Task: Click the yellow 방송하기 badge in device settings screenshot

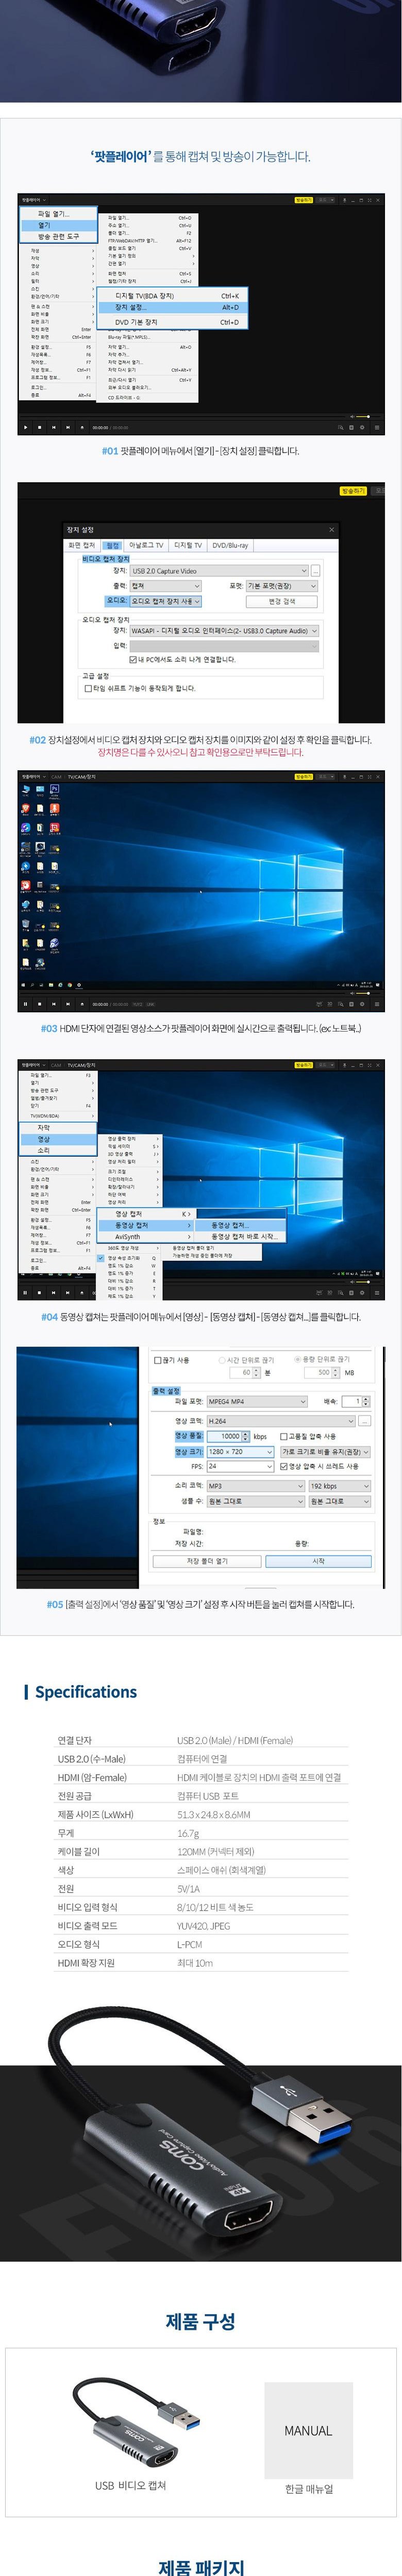Action: click(353, 491)
